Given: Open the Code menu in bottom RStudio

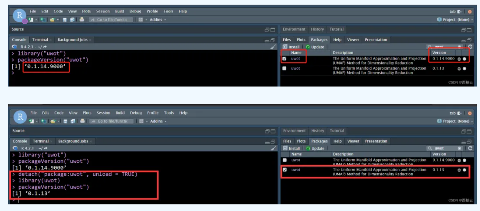Looking at the screenshot, I should (x=59, y=113).
